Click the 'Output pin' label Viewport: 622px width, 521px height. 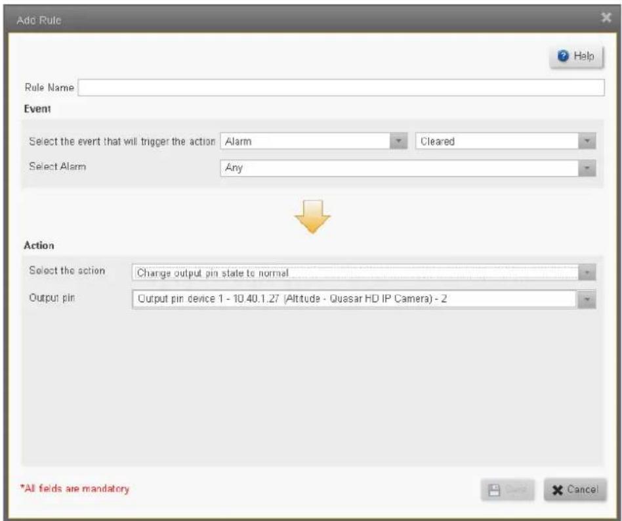[x=52, y=298]
